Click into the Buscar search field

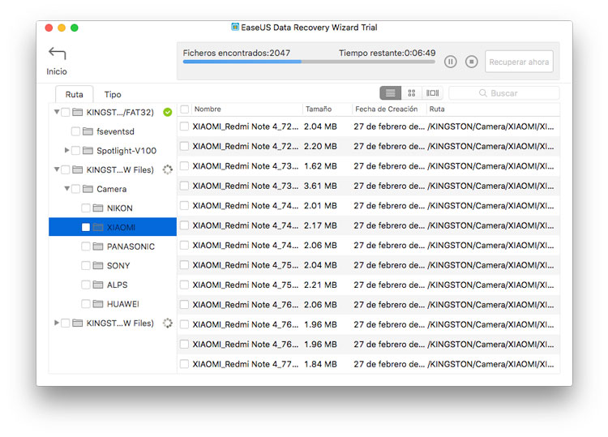click(x=503, y=93)
